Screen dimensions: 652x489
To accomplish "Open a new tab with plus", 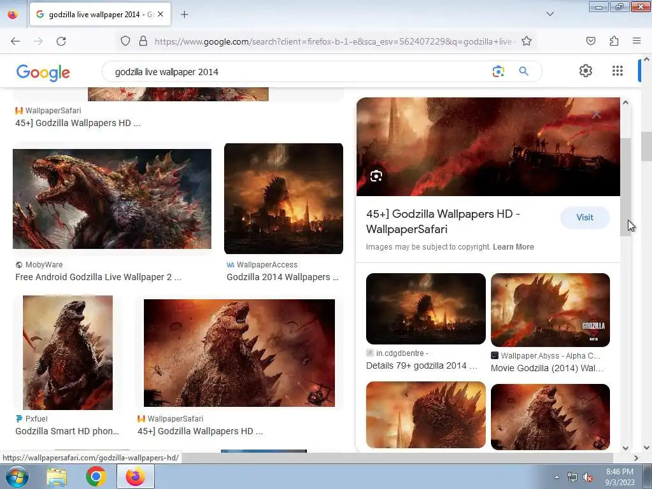I will tap(184, 15).
